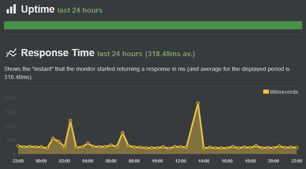Click the Uptime bar chart icon
Screen dimensions: 306x169
[11, 9]
